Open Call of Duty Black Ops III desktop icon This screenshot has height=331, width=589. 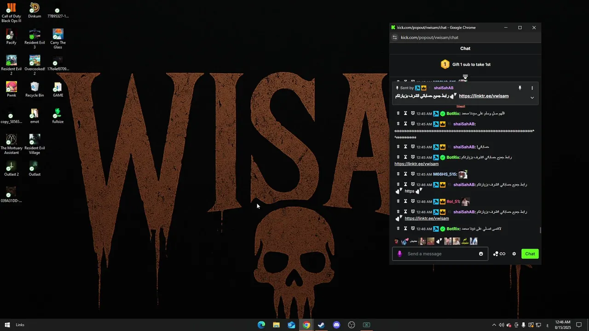[11, 12]
